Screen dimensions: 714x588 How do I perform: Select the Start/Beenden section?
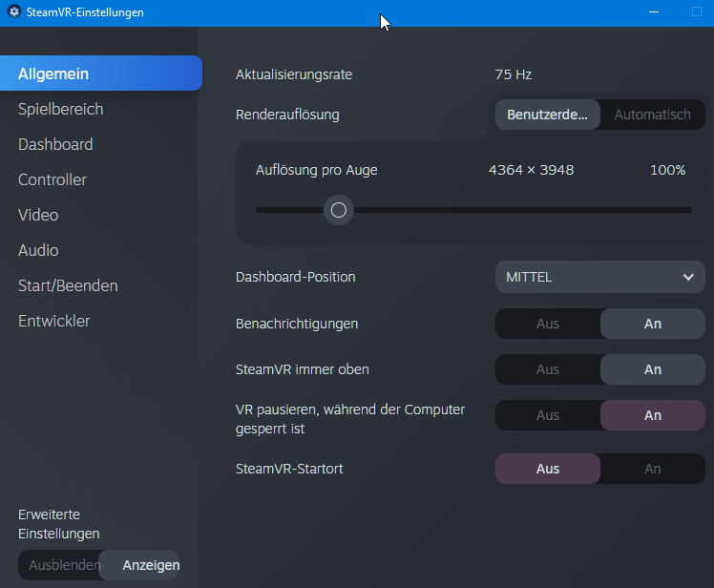(68, 285)
